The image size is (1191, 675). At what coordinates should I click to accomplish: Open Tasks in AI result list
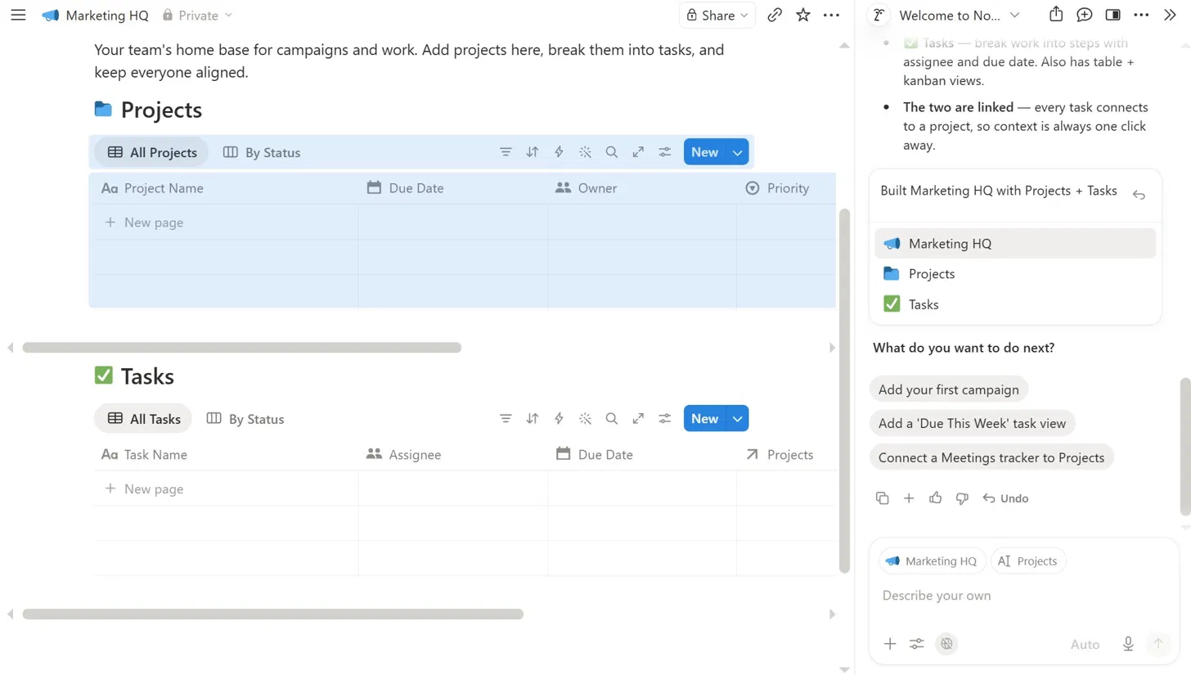point(1014,304)
